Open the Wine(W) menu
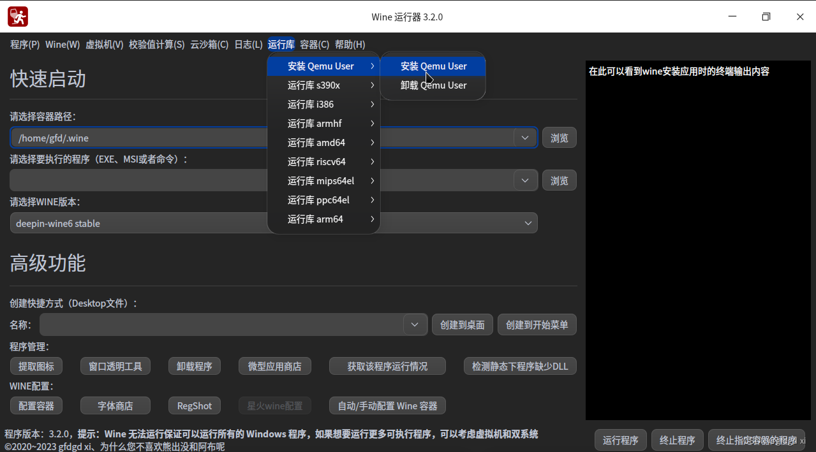Screen dimensions: 816x452 pyautogui.click(x=63, y=45)
